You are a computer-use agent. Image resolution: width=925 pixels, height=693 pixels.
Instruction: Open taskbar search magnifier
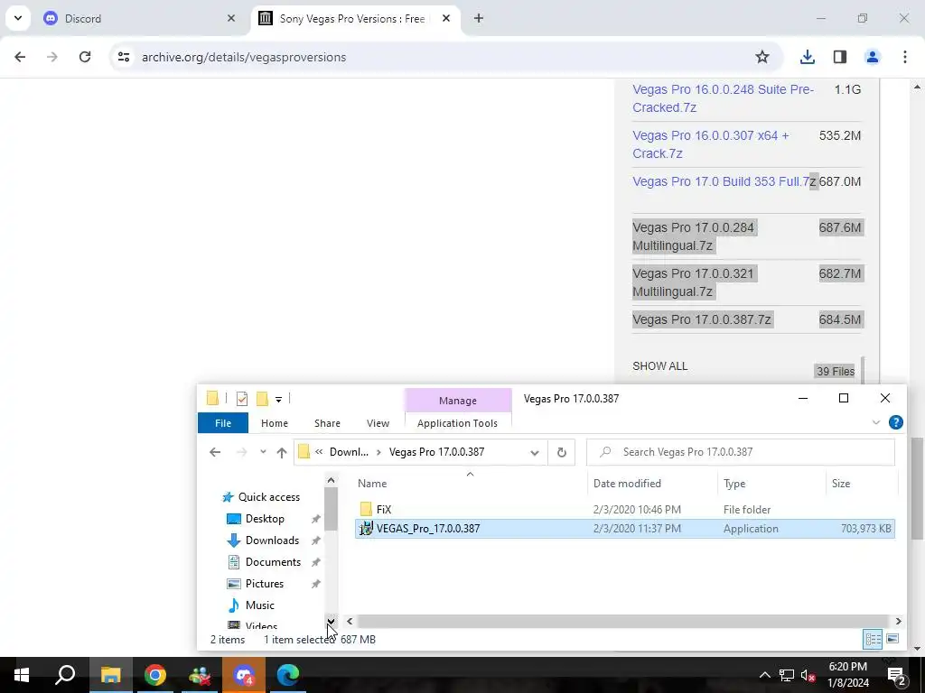click(x=65, y=675)
